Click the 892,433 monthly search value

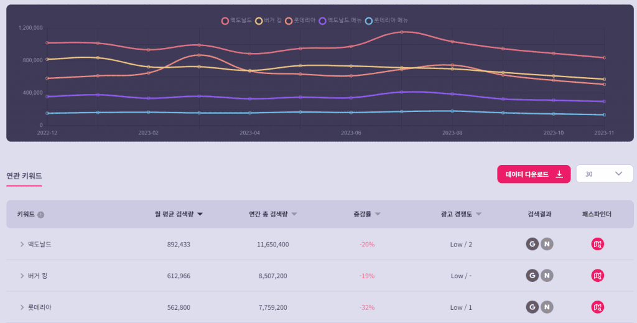coord(179,245)
